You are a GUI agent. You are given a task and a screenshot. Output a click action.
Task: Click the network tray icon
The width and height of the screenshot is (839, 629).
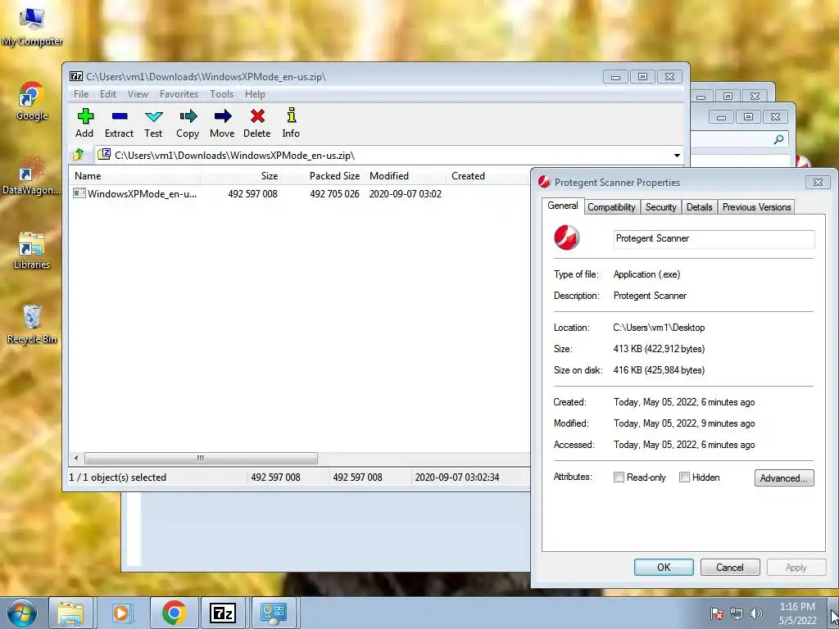click(x=737, y=614)
